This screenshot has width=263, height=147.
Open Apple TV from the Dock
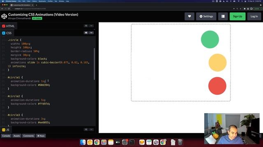(x=118, y=142)
